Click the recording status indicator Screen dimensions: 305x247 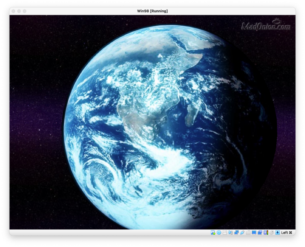[x=260, y=233]
